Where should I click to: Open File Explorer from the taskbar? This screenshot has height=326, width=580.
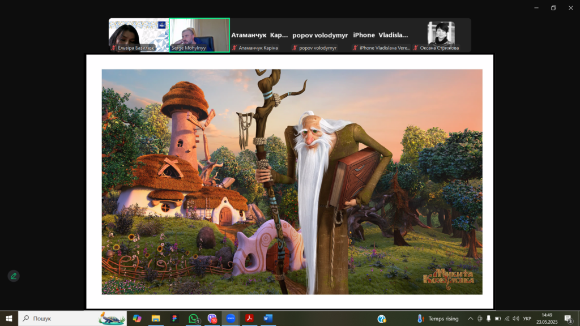click(x=156, y=318)
